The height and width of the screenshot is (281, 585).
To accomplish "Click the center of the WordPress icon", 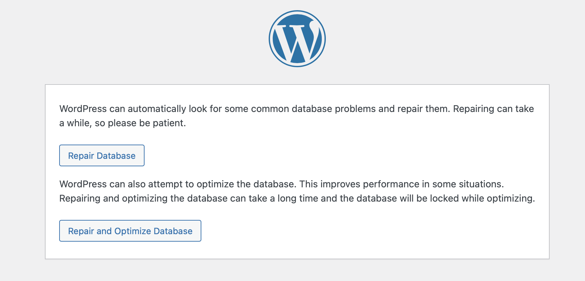I will [x=297, y=38].
